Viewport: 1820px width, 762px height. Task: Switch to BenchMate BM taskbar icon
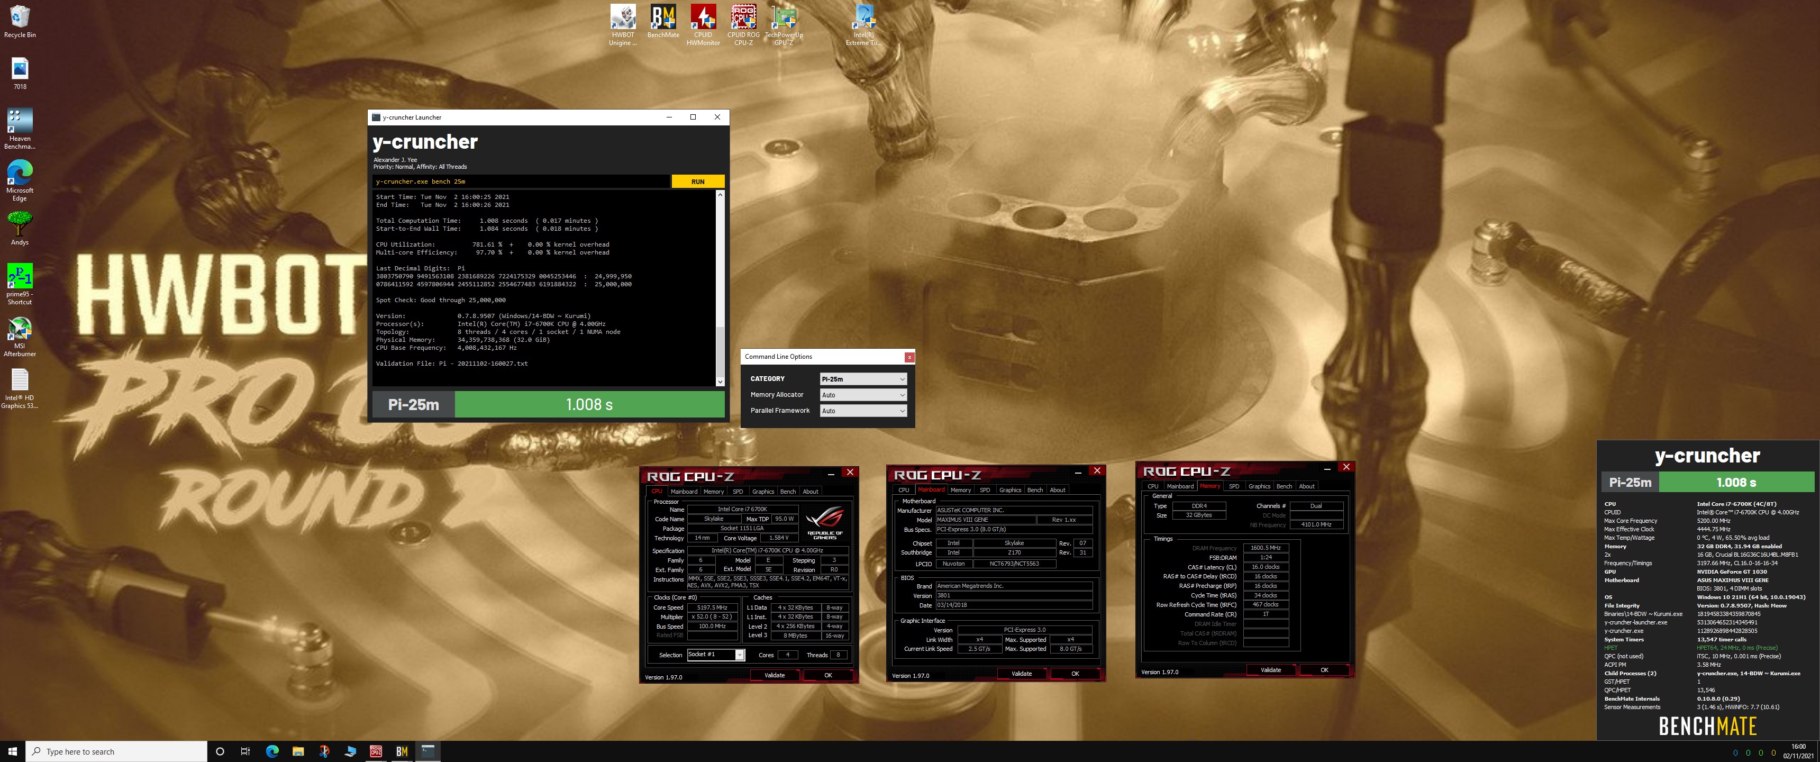point(402,751)
